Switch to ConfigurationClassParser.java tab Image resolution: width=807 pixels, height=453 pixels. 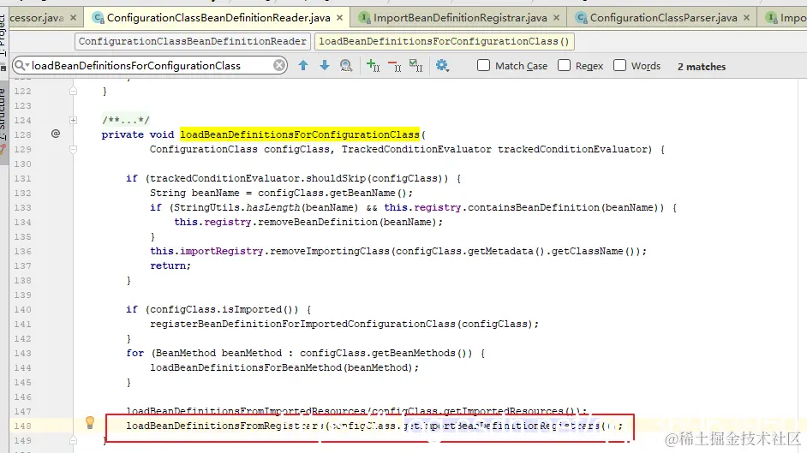pyautogui.click(x=663, y=17)
